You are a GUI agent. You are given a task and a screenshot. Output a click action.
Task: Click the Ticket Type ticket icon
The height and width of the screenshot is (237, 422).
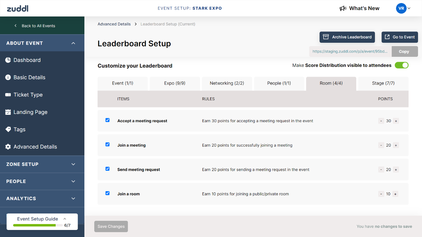coord(8,95)
